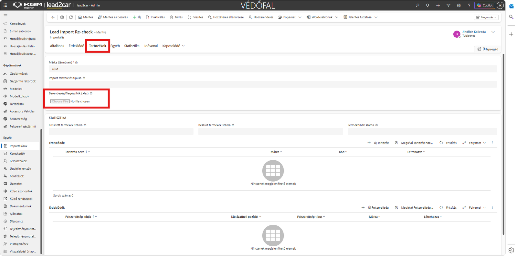The width and height of the screenshot is (517, 256).
Task: Click the search magnifier in top bar
Action: click(x=417, y=5)
